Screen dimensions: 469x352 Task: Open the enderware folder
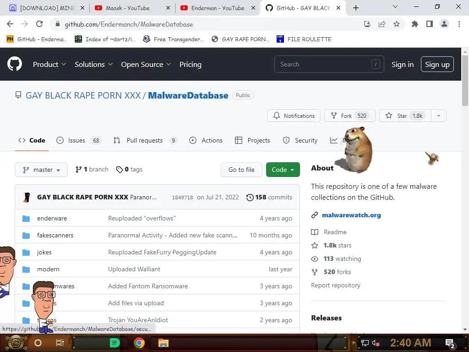(52, 218)
